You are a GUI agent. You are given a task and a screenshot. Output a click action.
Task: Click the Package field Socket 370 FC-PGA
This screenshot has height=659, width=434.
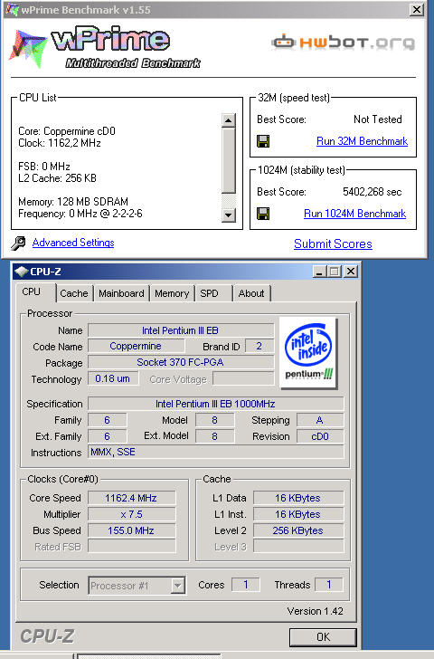(181, 363)
